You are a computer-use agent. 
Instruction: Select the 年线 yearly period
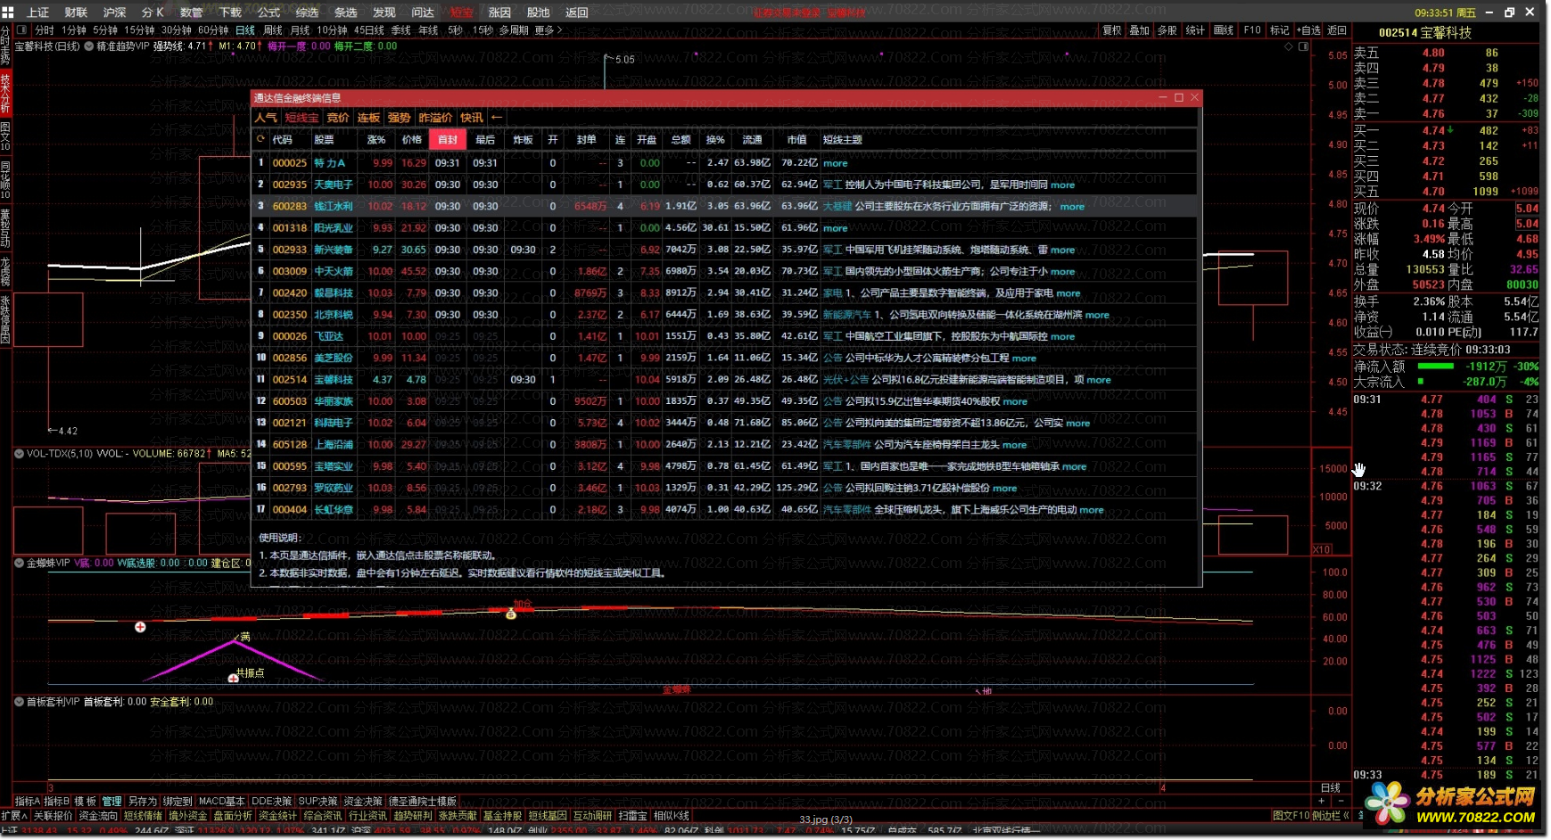(428, 30)
